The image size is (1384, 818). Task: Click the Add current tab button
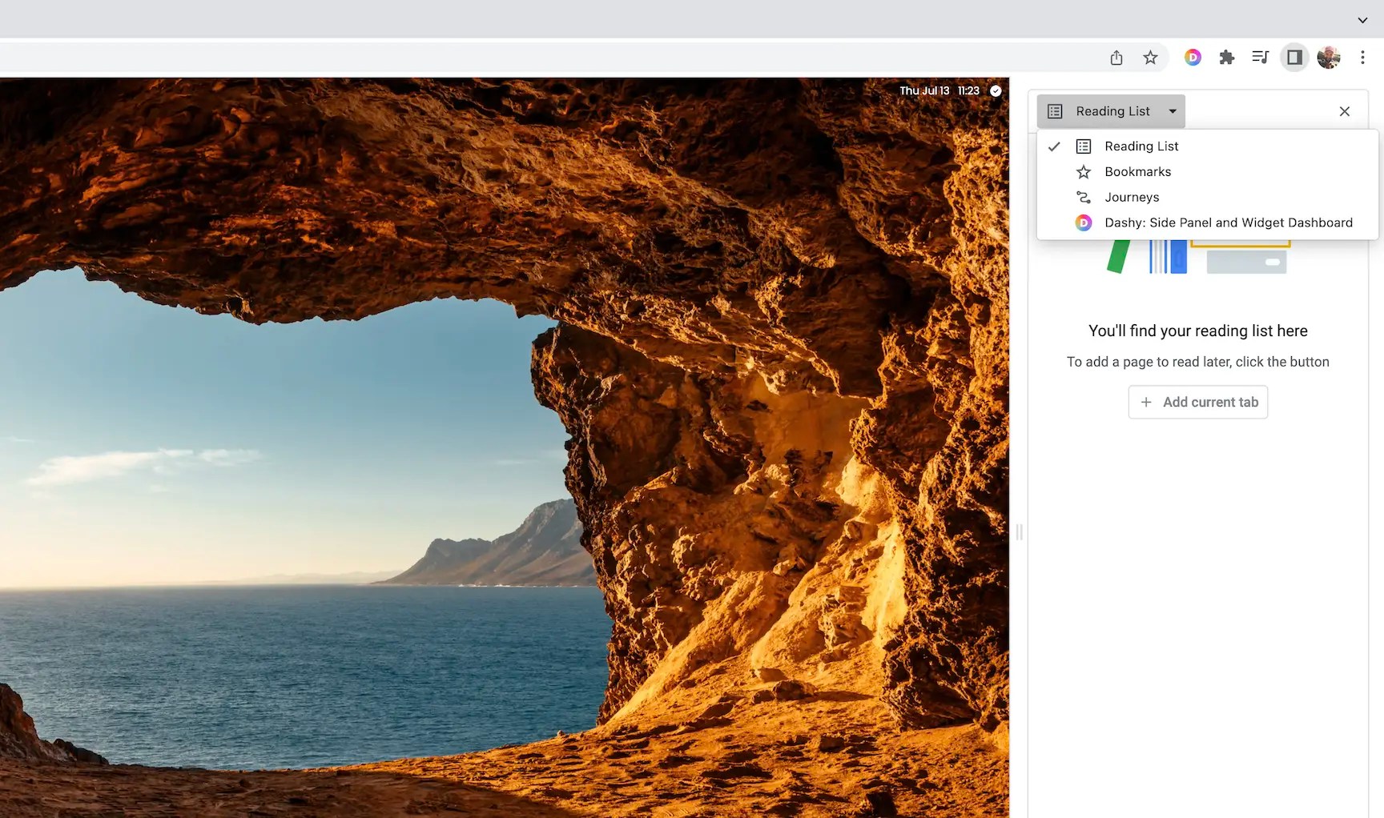tap(1197, 402)
